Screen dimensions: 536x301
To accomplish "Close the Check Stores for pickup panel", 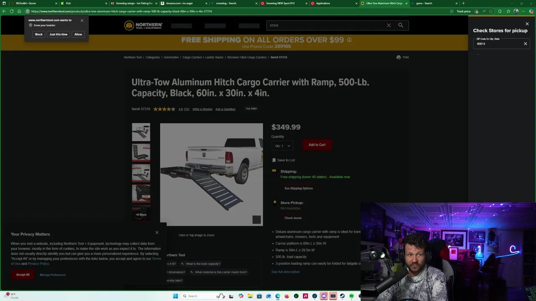I will pyautogui.click(x=527, y=24).
